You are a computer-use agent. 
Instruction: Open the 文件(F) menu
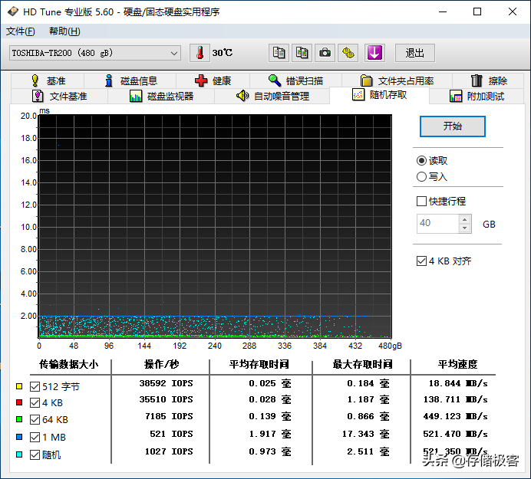[x=20, y=31]
